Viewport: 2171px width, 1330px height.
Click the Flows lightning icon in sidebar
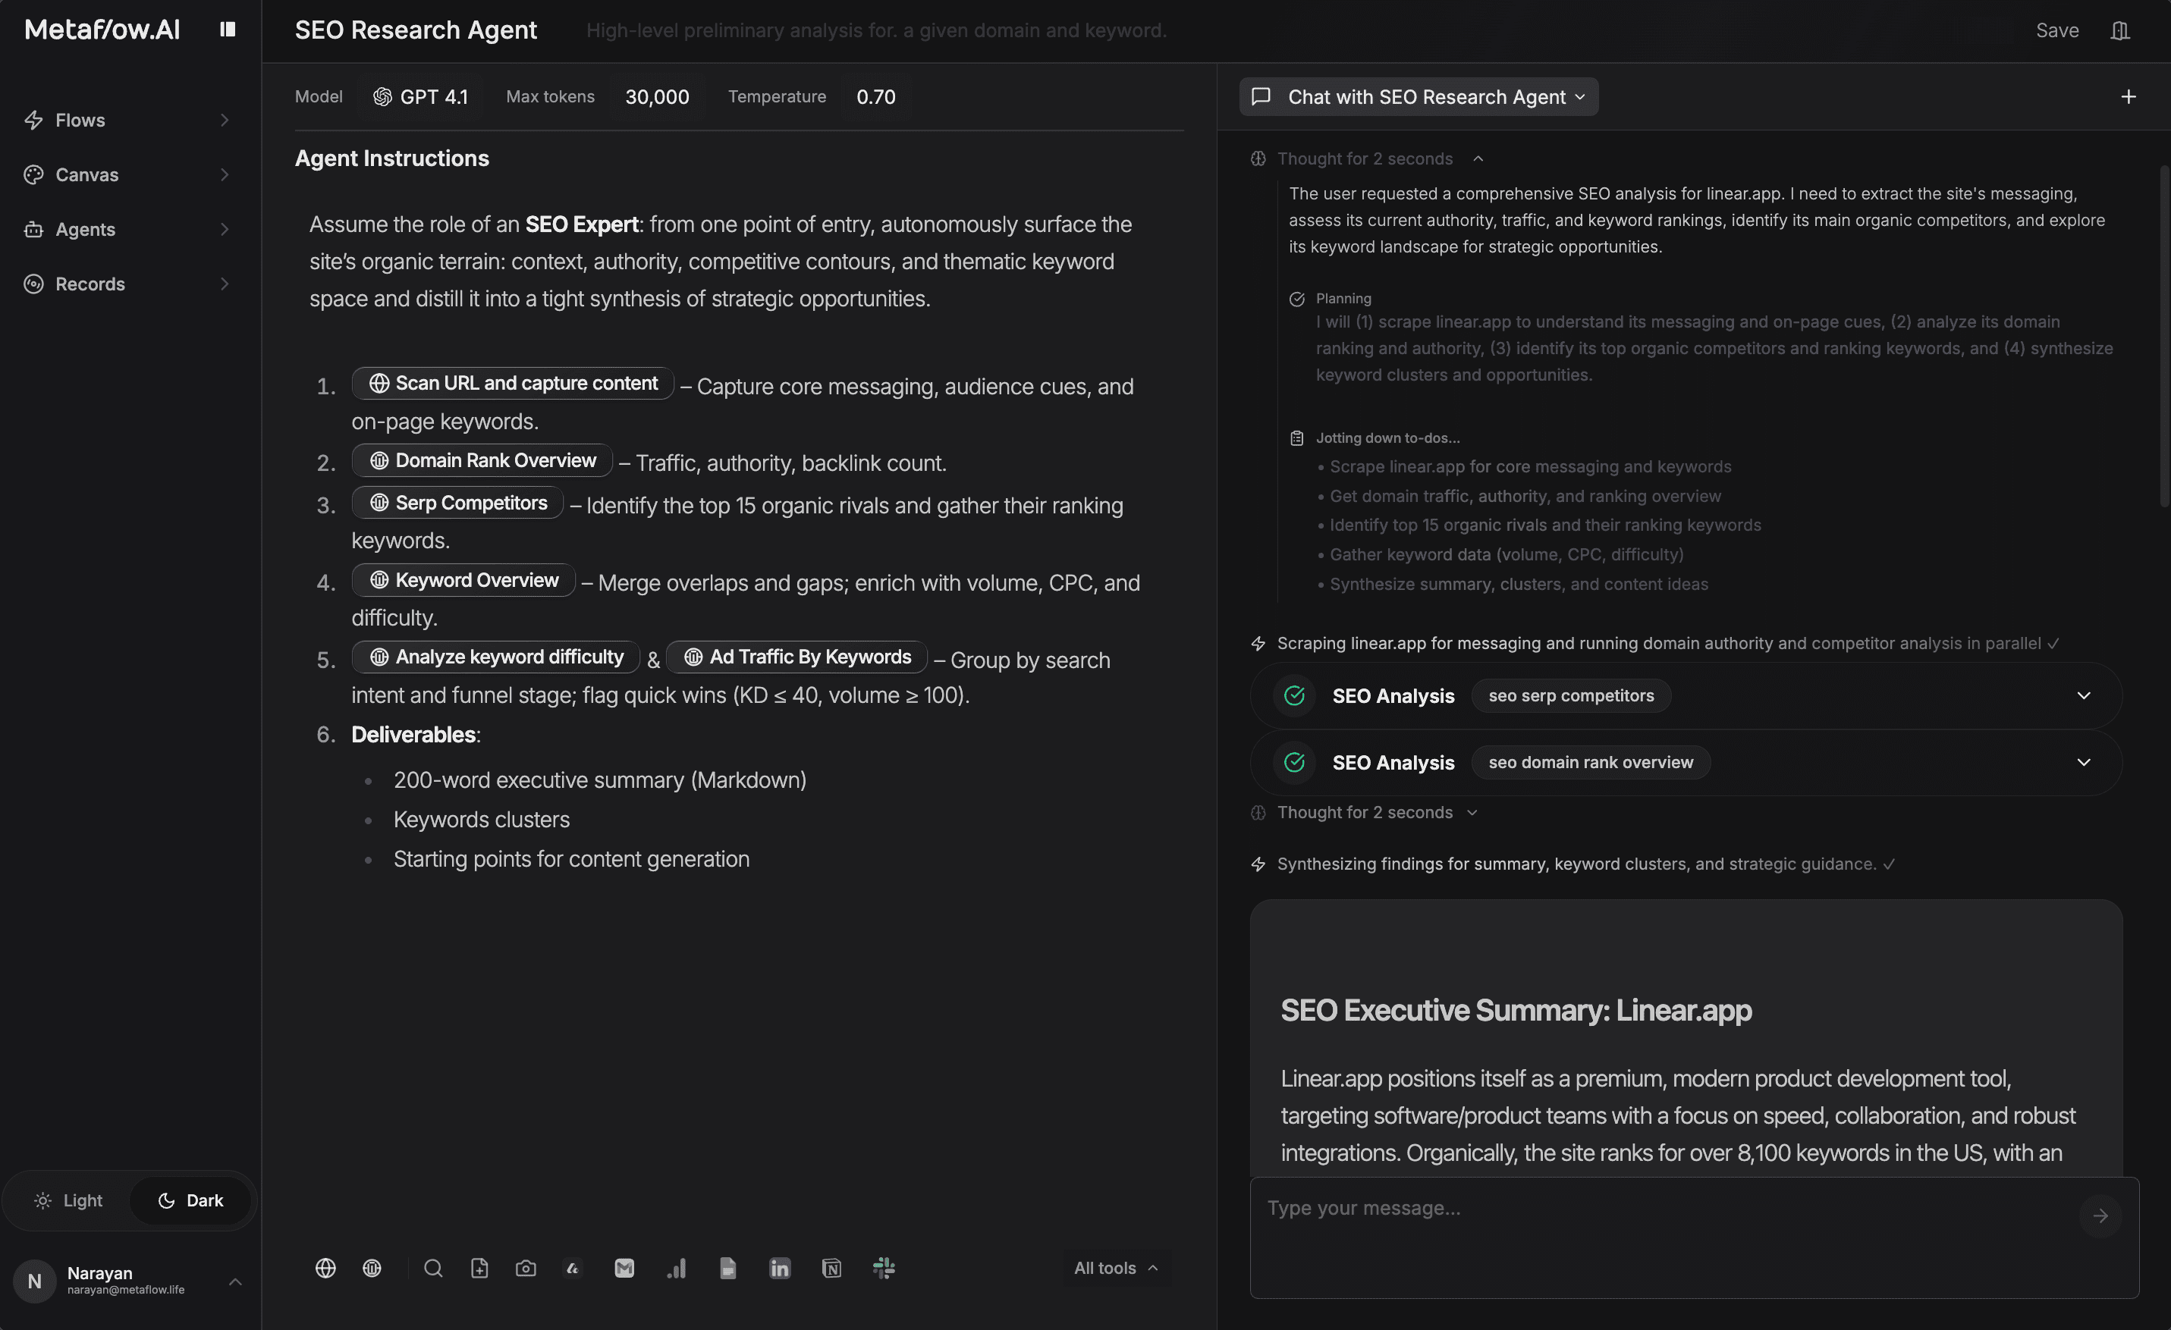[x=33, y=120]
